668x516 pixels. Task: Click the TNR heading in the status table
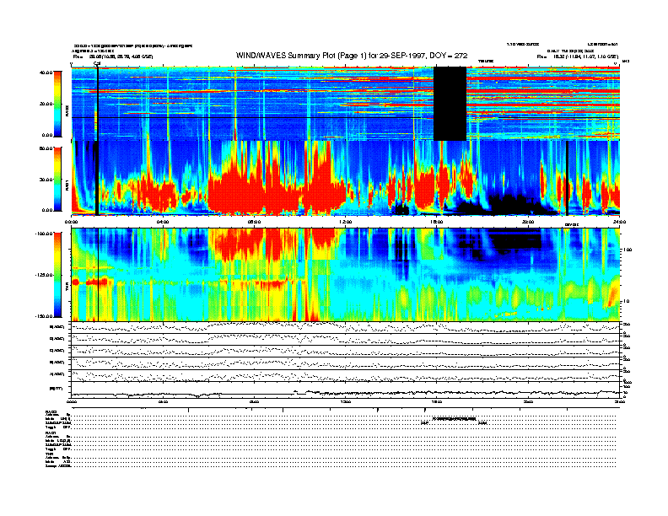click(x=49, y=454)
